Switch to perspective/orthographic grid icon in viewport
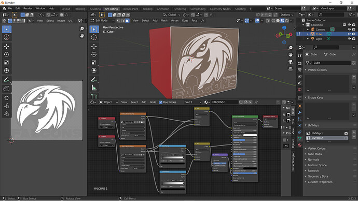This screenshot has width=358, height=201. pyautogui.click(x=291, y=69)
